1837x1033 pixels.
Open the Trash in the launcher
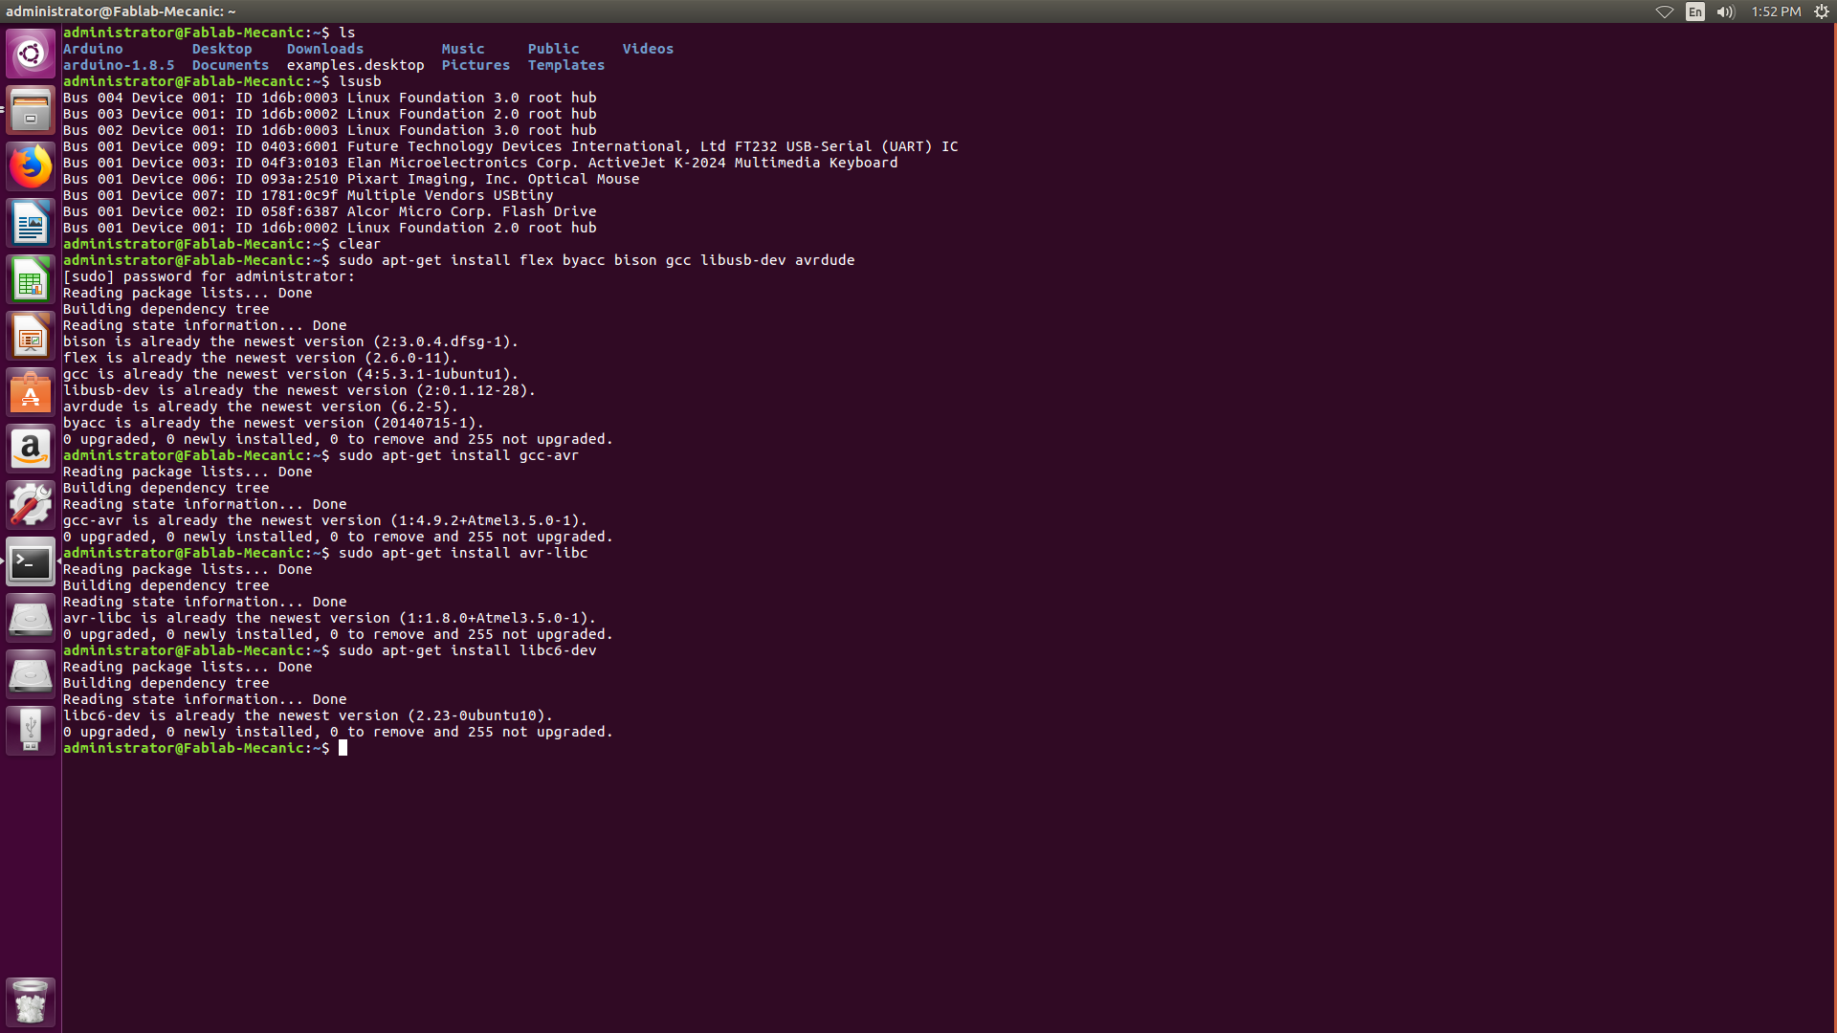point(31,1001)
